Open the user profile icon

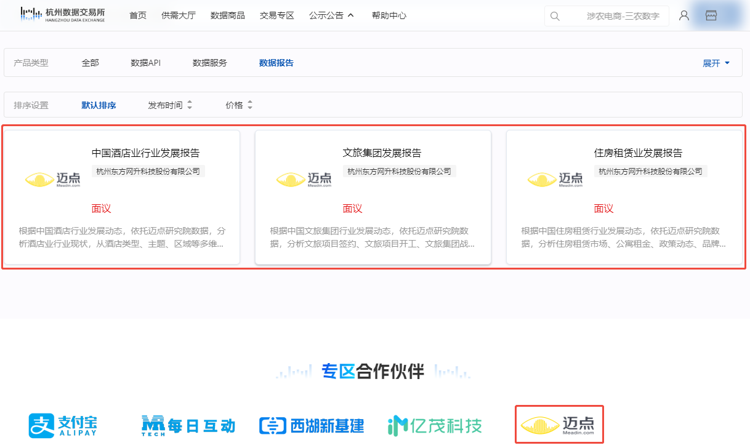(683, 15)
